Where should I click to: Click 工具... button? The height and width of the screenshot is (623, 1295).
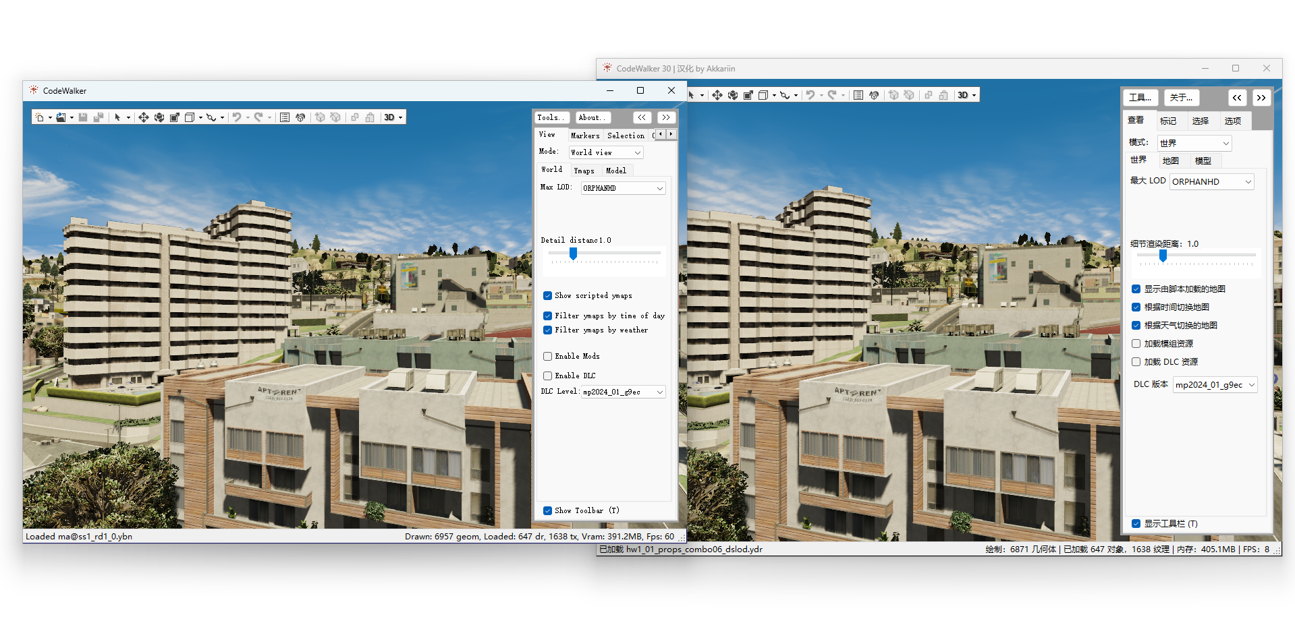click(x=1140, y=98)
